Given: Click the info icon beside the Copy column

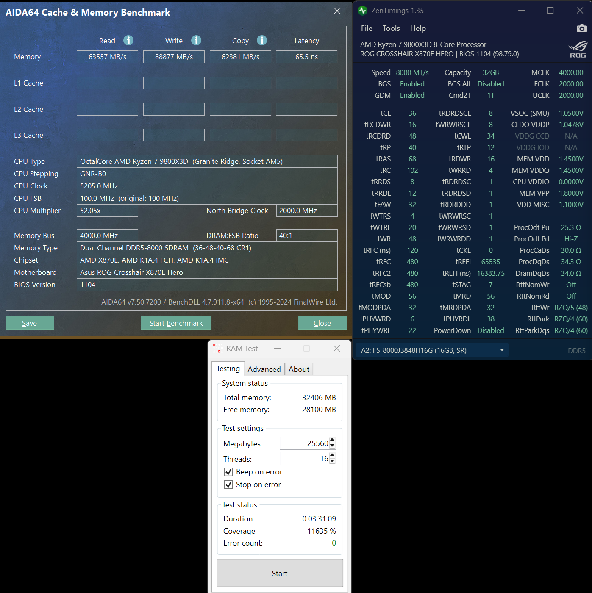Looking at the screenshot, I should point(262,40).
